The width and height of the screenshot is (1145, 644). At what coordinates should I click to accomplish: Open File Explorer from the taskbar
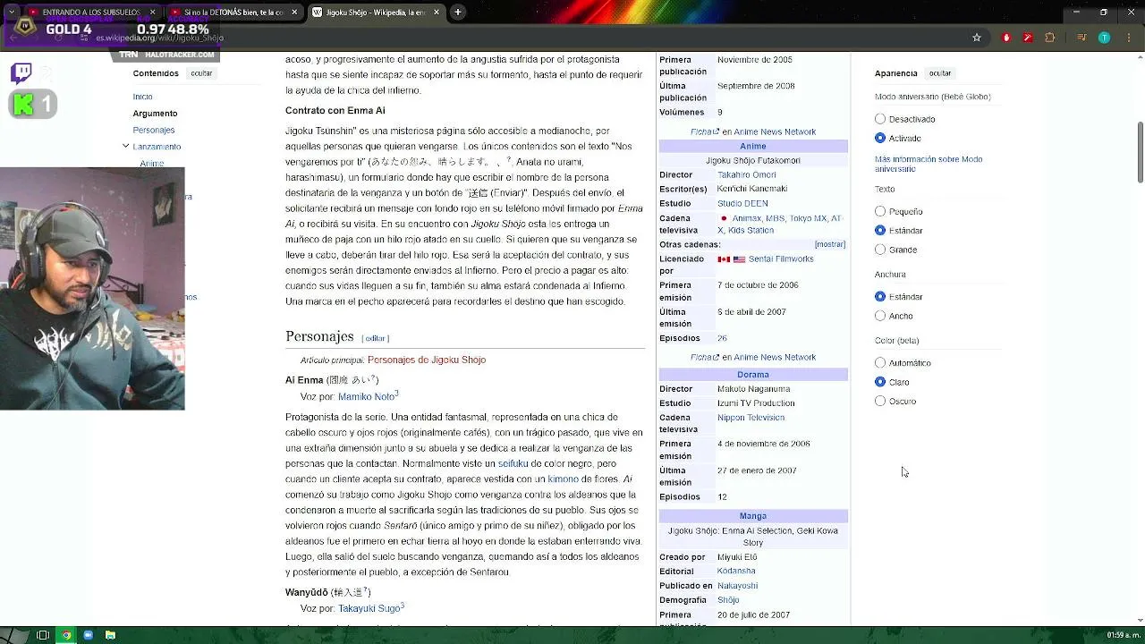pos(110,635)
